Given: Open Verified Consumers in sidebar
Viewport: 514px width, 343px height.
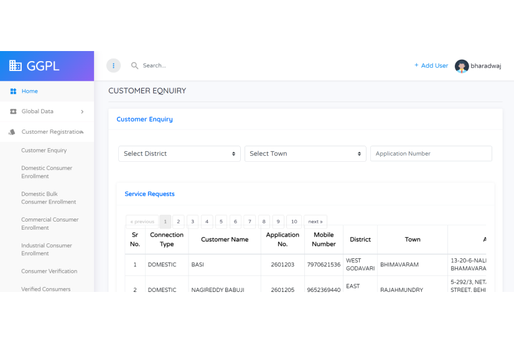Looking at the screenshot, I should point(46,289).
